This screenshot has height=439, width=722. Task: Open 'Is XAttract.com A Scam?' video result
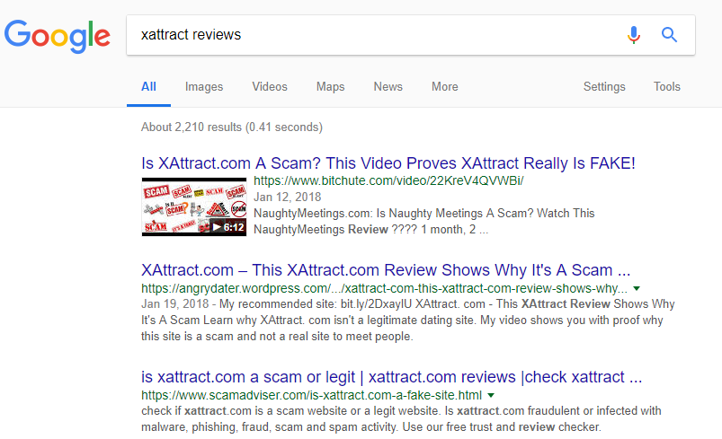[388, 163]
